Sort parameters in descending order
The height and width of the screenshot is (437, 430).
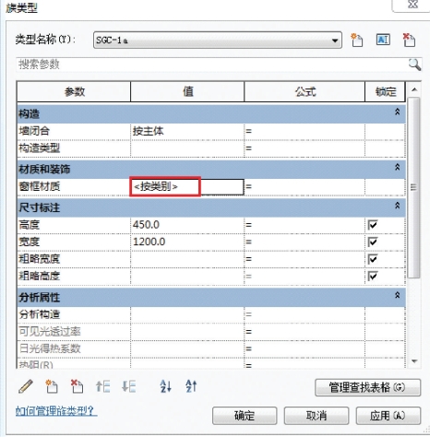pyautogui.click(x=191, y=386)
